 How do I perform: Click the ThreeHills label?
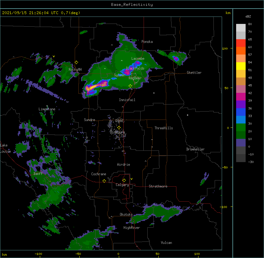point(164,128)
